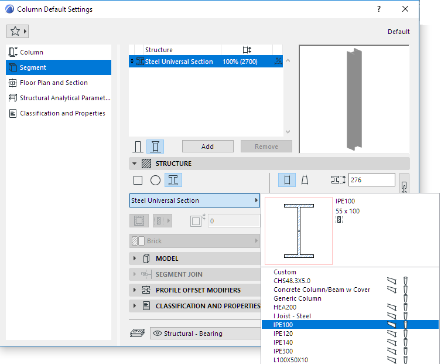Click the layer icon at dialog bottom
The height and width of the screenshot is (364, 441).
coord(137,333)
